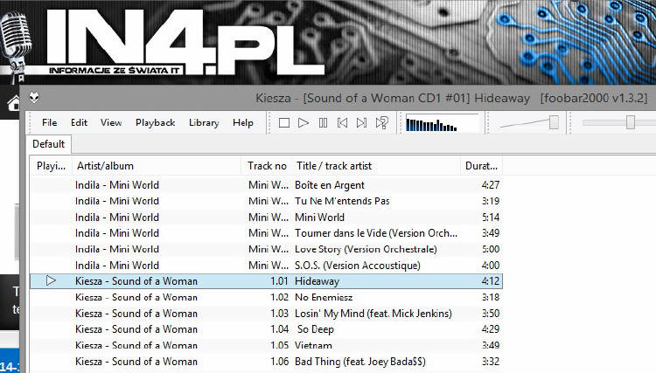Image resolution: width=656 pixels, height=373 pixels.
Task: Click the IN4.PL site logo
Action: 185,42
